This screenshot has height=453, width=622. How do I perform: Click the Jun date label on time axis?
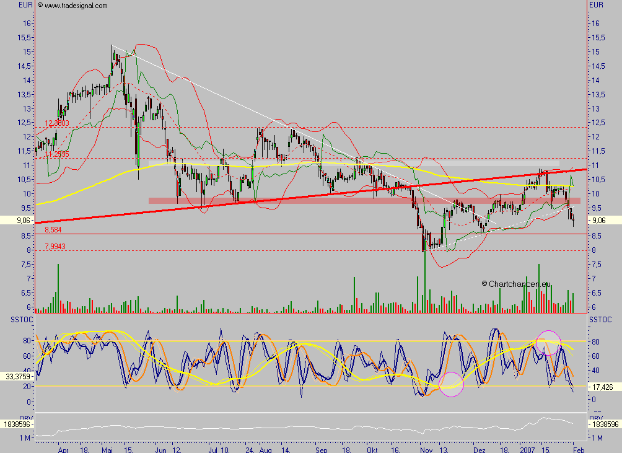coord(160,449)
